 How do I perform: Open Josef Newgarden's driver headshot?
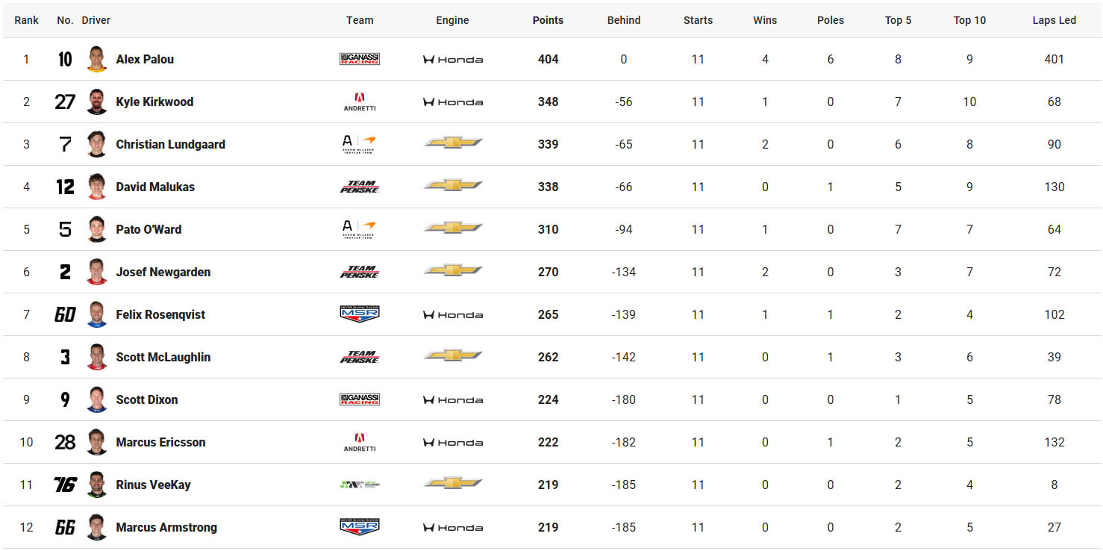[x=97, y=272]
